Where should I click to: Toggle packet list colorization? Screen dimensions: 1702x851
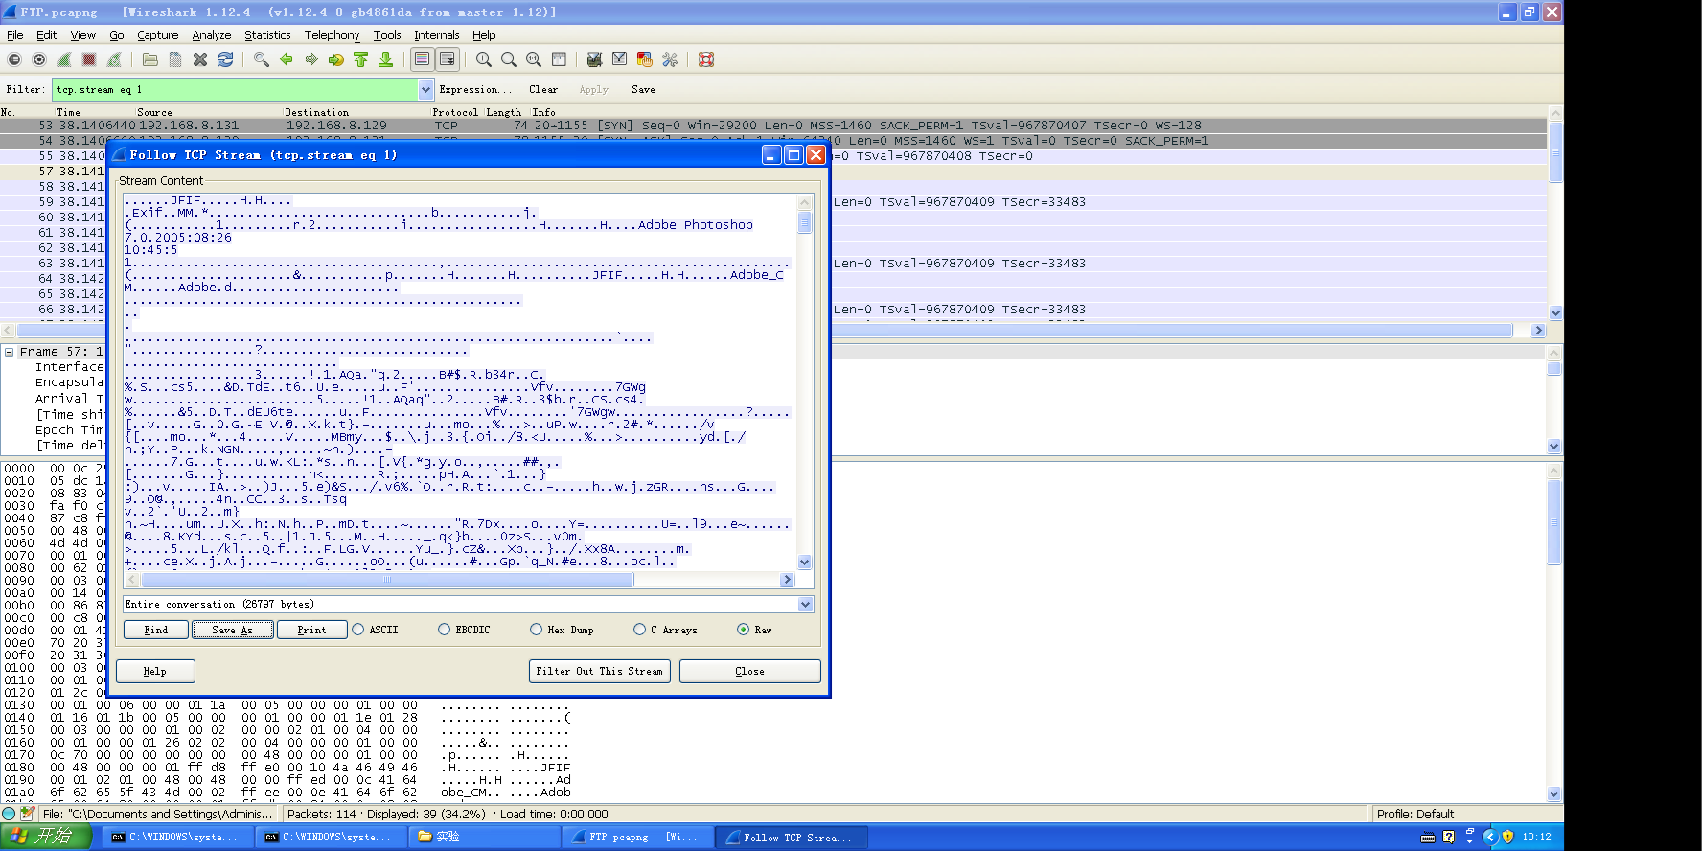coord(423,59)
